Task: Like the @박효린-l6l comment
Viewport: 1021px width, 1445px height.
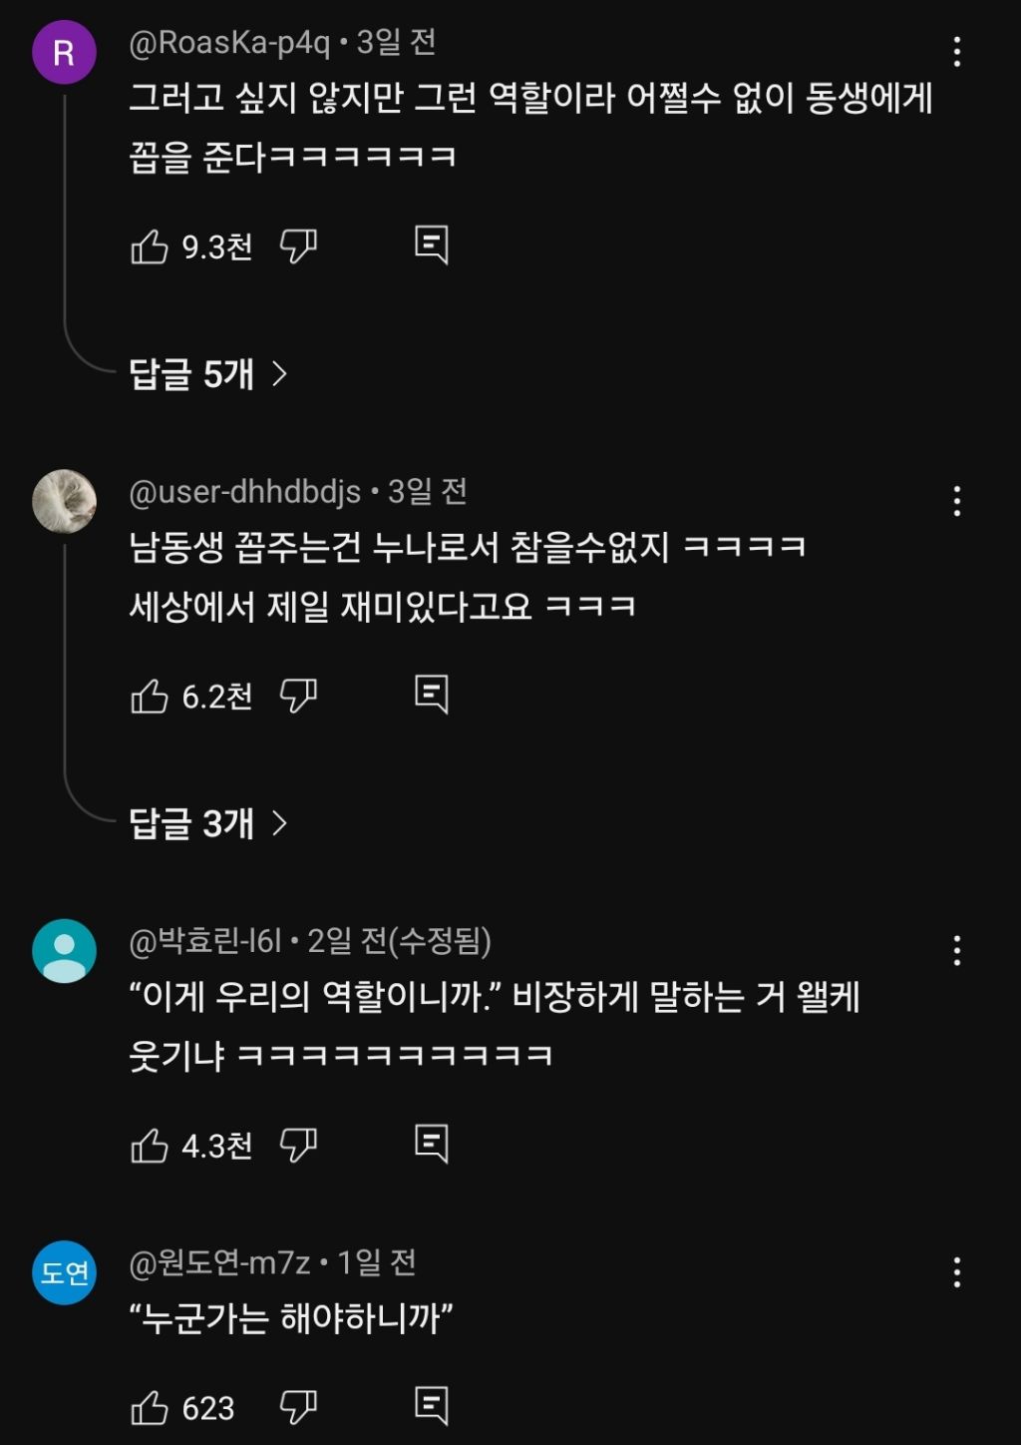Action: pyautogui.click(x=150, y=1146)
